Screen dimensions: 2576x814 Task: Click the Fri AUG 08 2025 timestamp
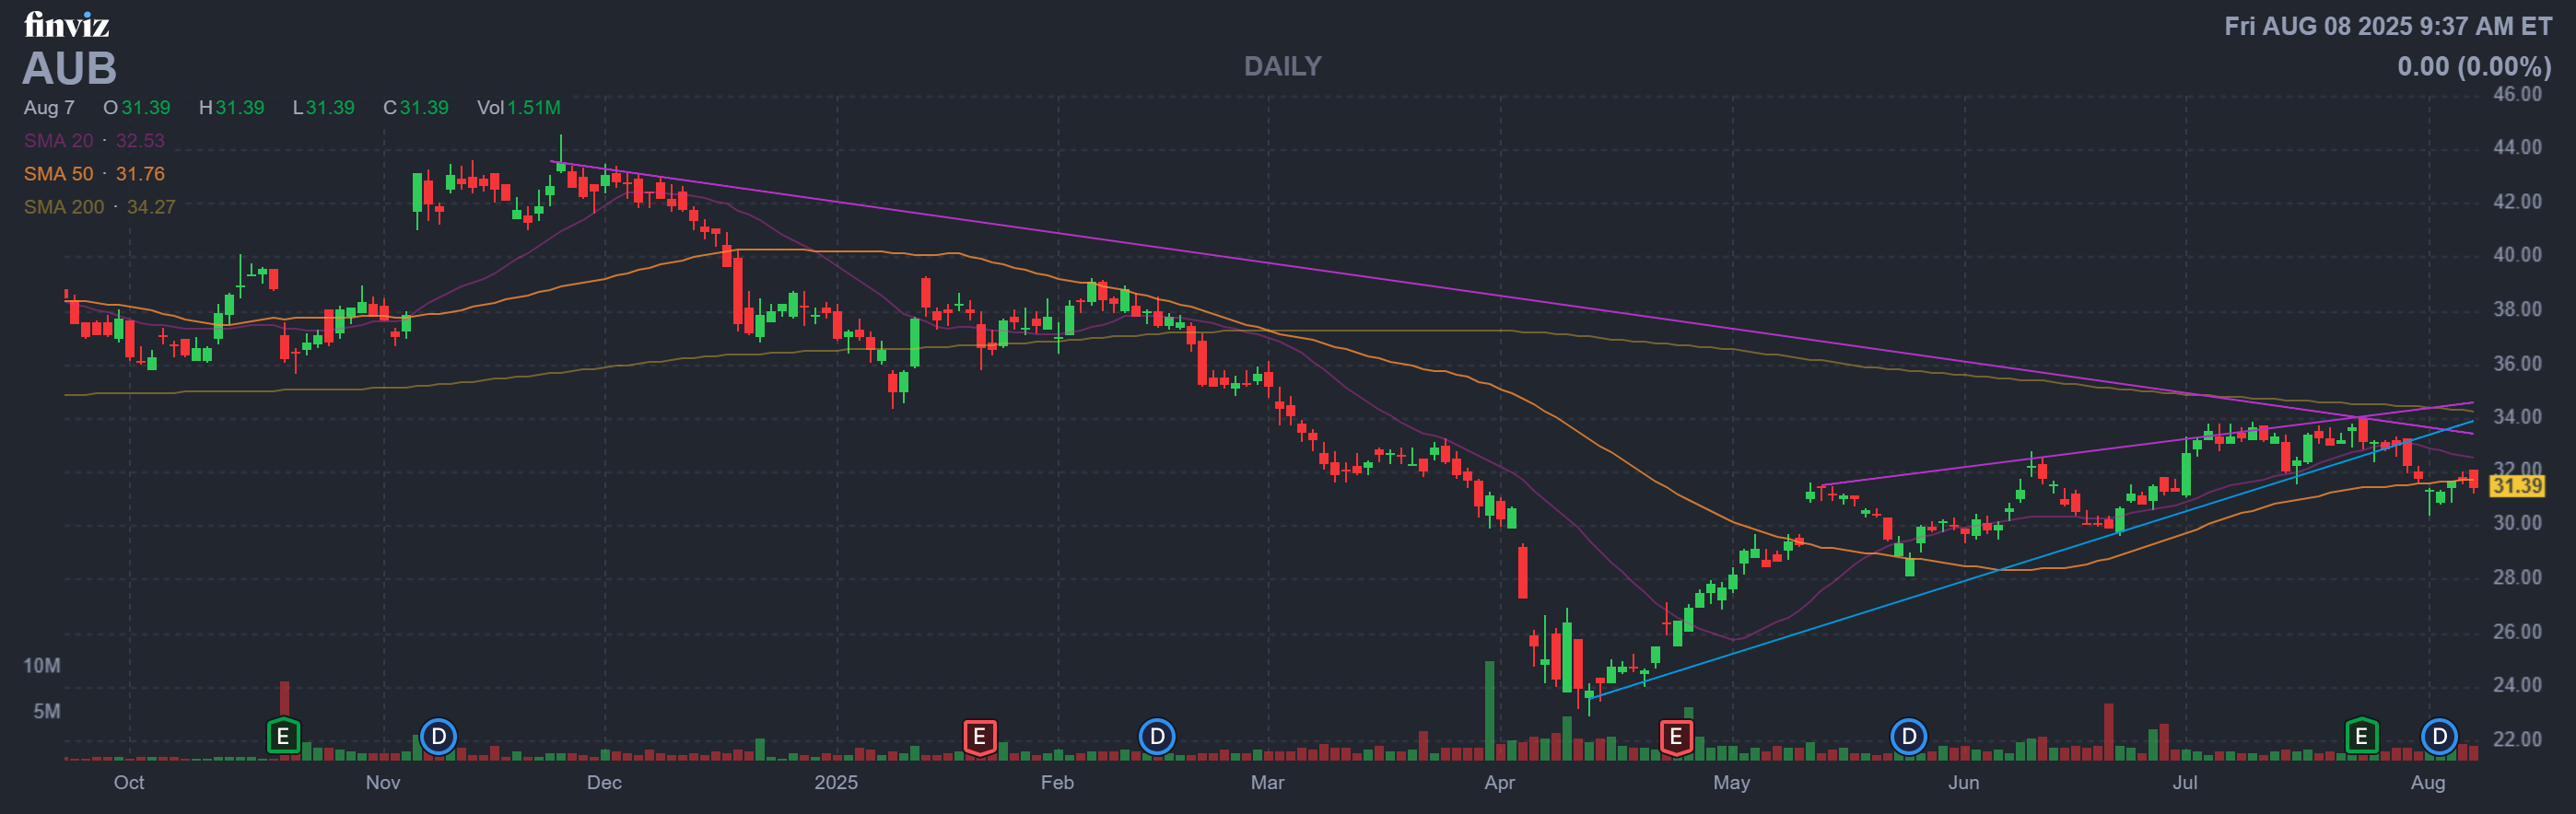tap(2388, 26)
